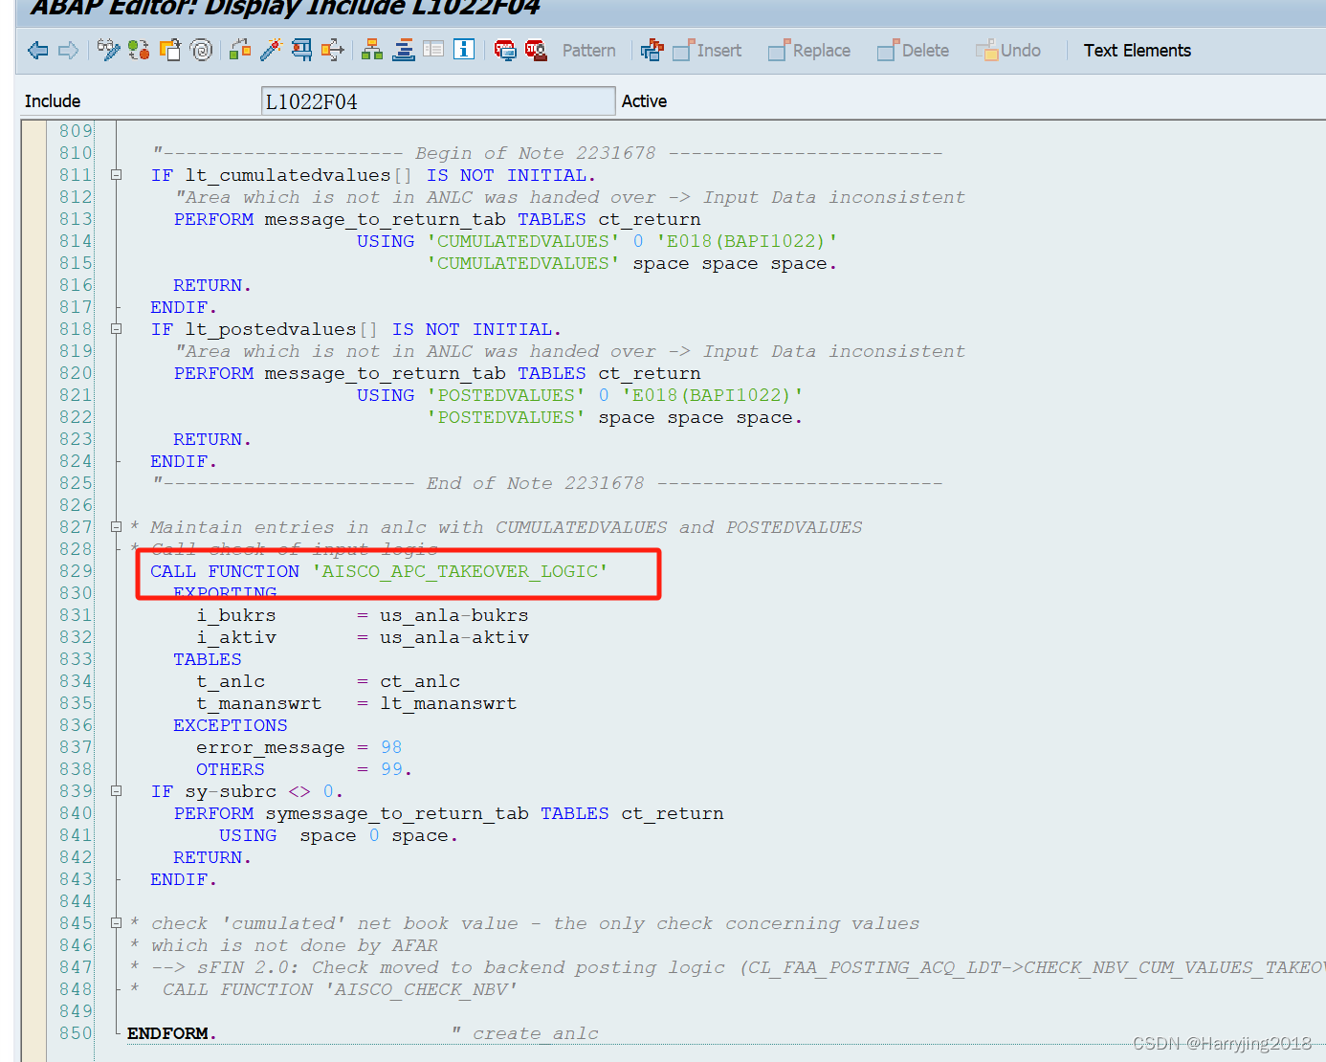Click the Include name field L1022F04

coord(438,101)
